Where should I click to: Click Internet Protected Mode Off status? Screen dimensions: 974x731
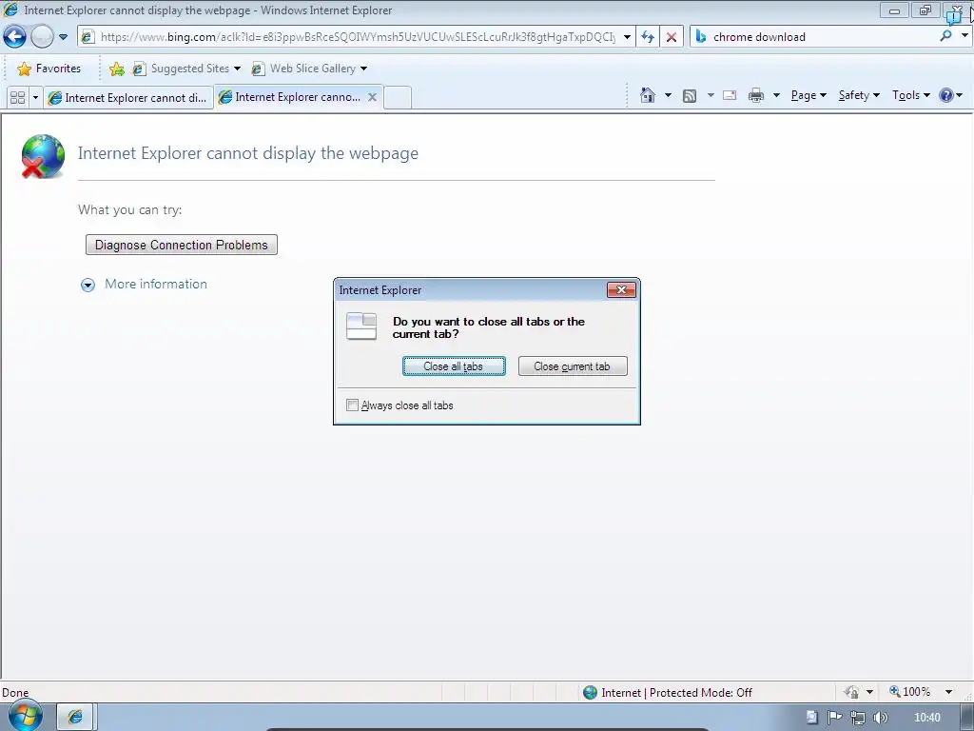click(x=668, y=693)
